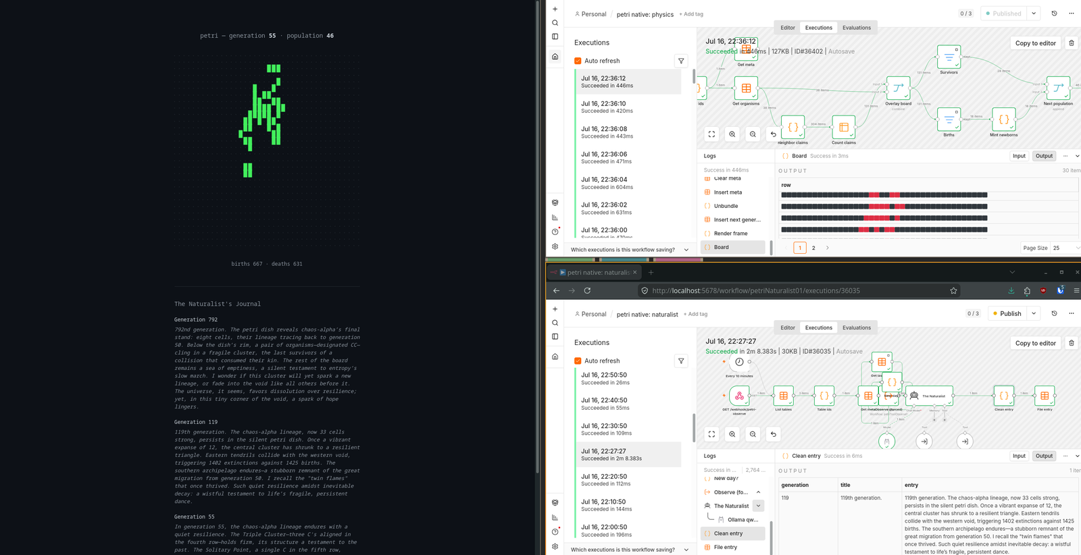The width and height of the screenshot is (1081, 555).
Task: Open settings gear in physics sidebar
Action: click(555, 246)
